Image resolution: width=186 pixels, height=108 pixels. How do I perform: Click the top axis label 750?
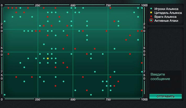(x=108, y=5)
